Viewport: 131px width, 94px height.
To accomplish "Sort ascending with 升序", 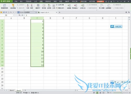I will 28,6.
